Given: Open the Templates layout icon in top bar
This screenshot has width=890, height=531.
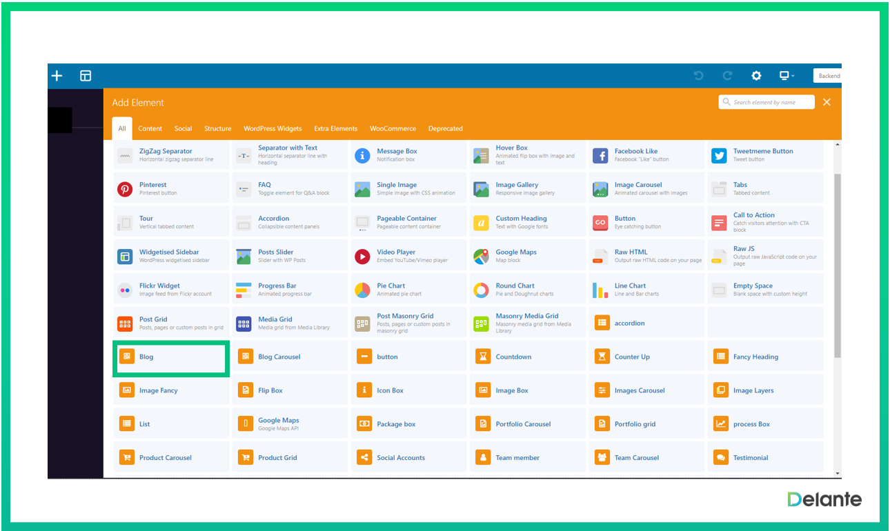Looking at the screenshot, I should [x=86, y=76].
